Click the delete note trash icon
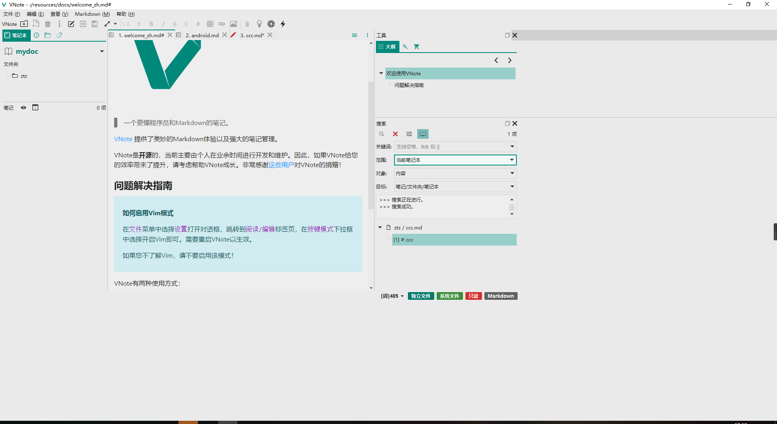The image size is (777, 424). click(x=48, y=24)
